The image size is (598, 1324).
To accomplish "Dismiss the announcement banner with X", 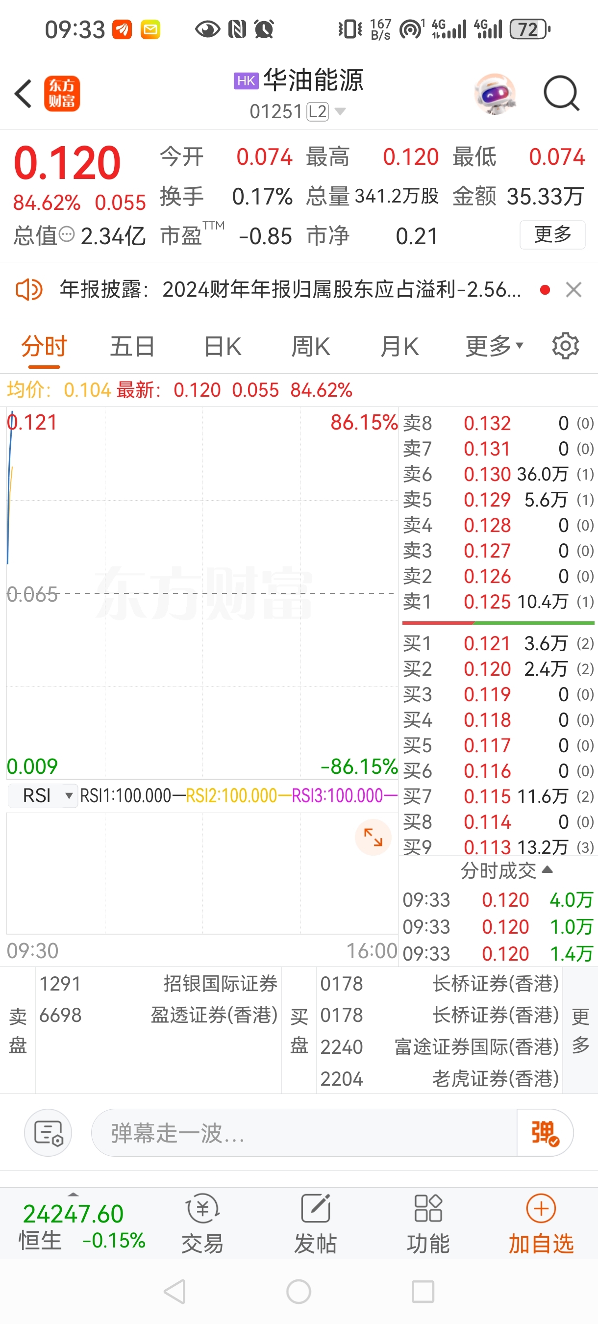I will tap(573, 290).
